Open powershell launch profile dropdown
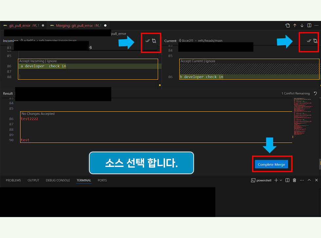Viewport: 321px width, 238px height. (281, 180)
